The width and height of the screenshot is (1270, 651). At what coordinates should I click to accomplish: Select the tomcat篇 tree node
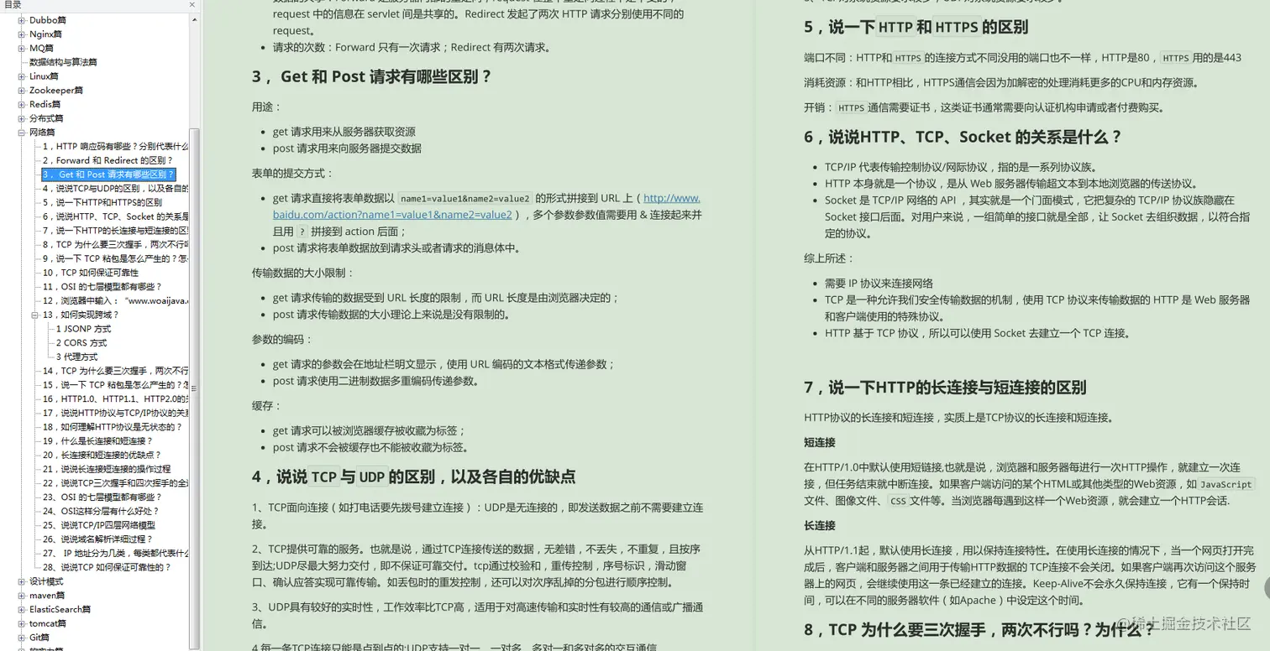(x=46, y=622)
